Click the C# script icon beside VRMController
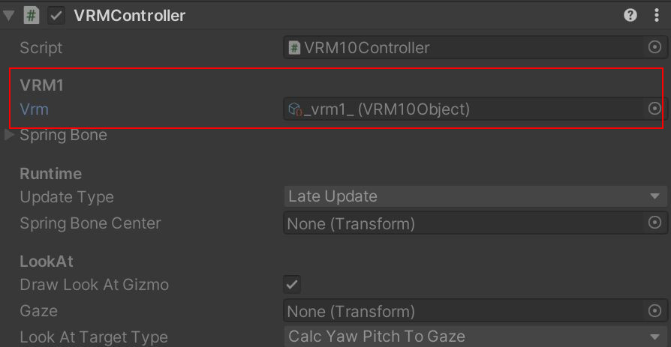Viewport: 671px width, 347px height. coord(32,16)
